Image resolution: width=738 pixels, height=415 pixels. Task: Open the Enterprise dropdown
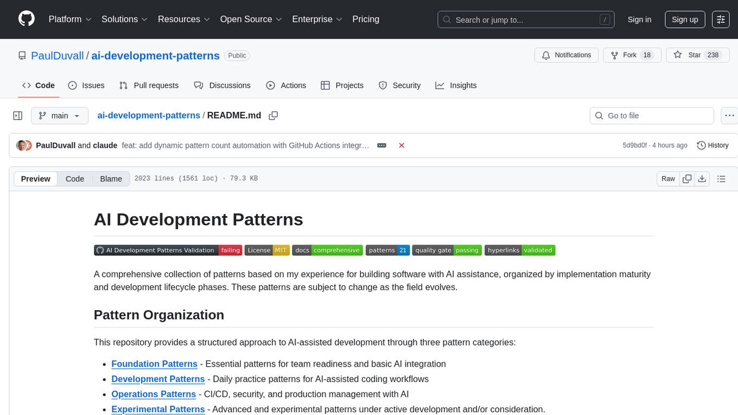317,19
